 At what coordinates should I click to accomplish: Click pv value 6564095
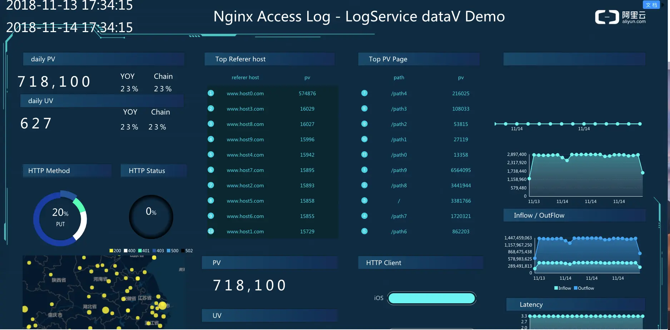point(461,170)
